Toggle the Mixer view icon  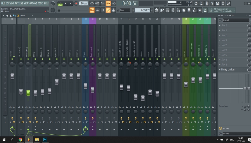(173, 10)
